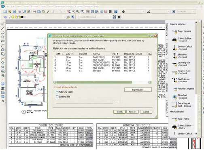
Task: Select the Hatch tool
Action: coord(3,88)
